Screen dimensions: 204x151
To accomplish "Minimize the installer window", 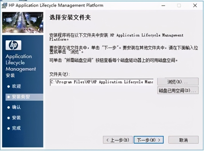I will [163, 6].
